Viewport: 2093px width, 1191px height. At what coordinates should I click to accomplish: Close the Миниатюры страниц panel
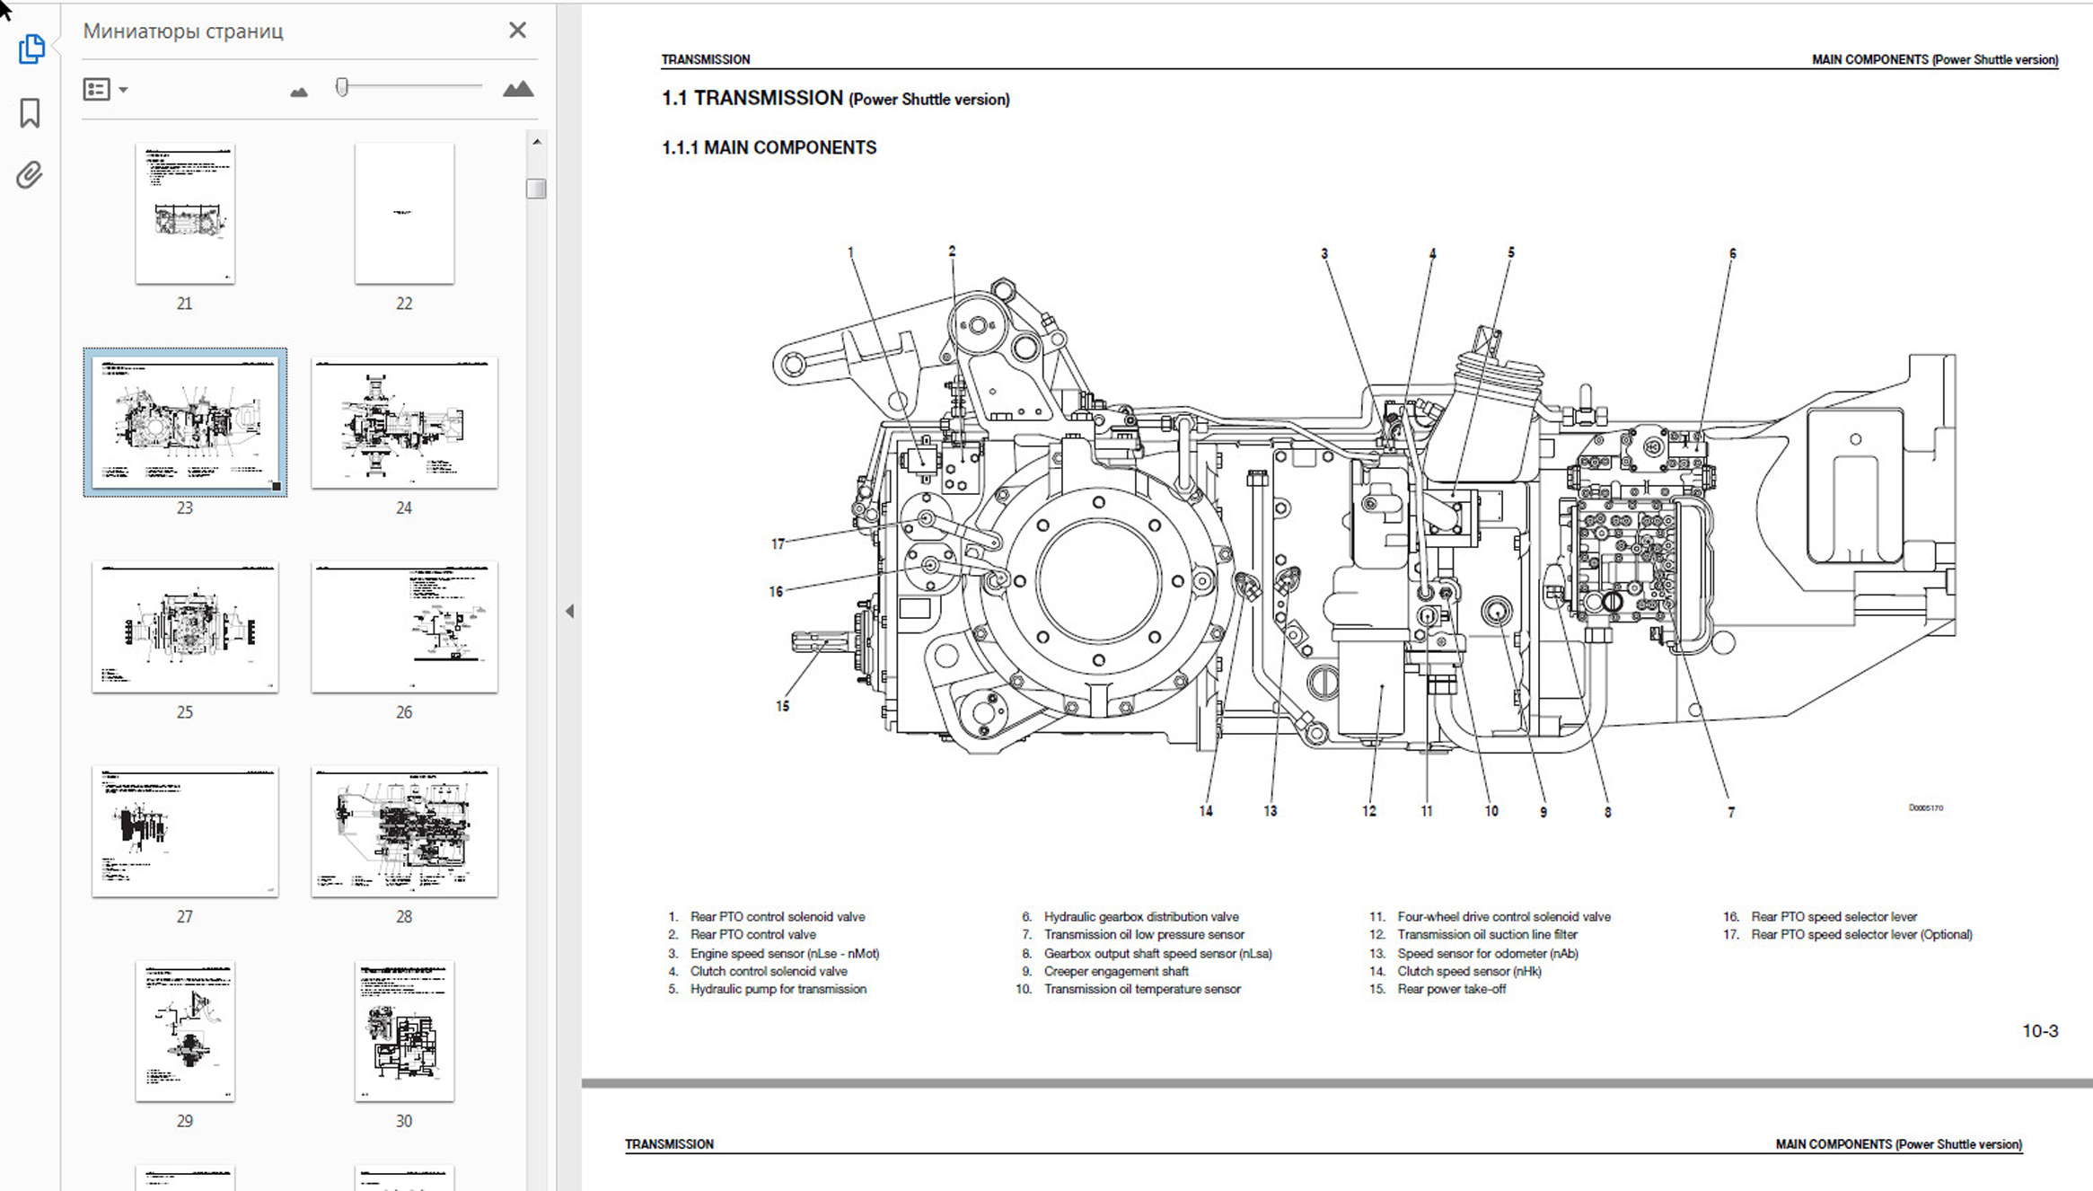(x=517, y=31)
